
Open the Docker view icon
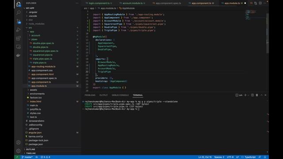(19, 55)
